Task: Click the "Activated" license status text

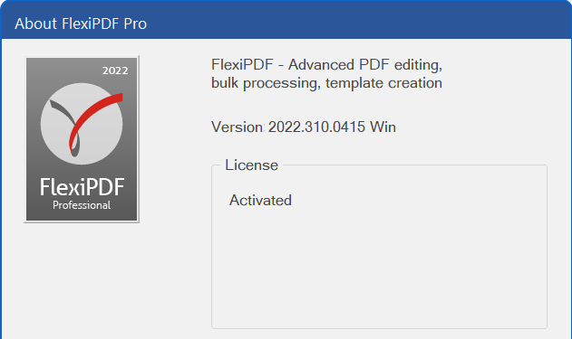Action: 260,201
